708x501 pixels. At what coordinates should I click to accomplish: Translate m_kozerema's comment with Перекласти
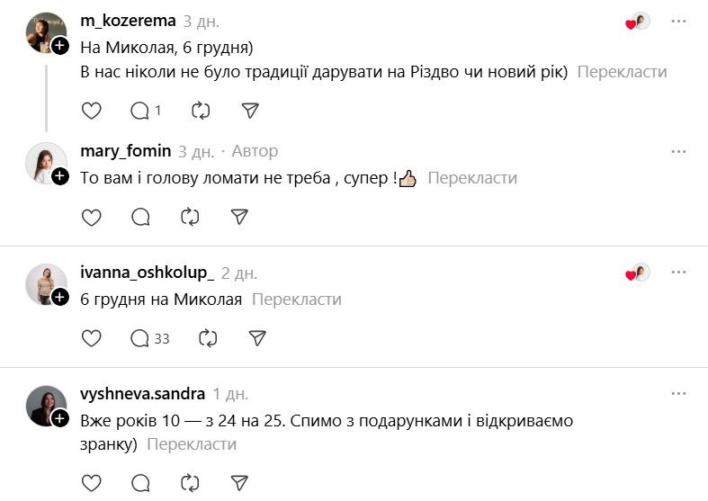pos(622,72)
